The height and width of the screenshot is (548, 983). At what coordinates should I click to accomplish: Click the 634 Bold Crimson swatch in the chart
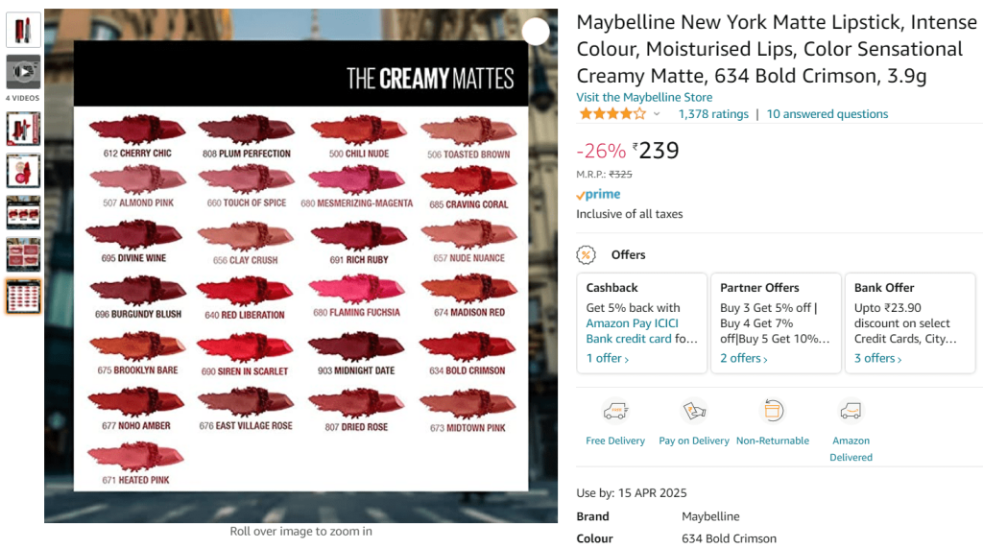pyautogui.click(x=468, y=346)
